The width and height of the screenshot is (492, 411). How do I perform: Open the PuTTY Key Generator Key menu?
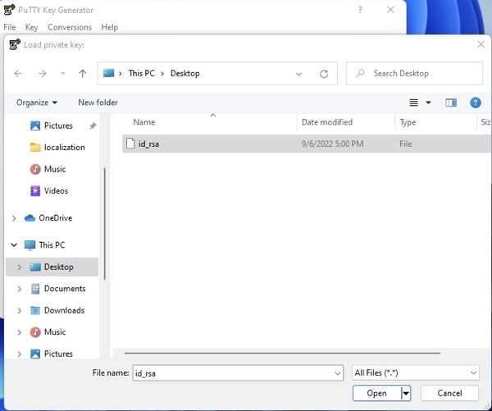31,27
